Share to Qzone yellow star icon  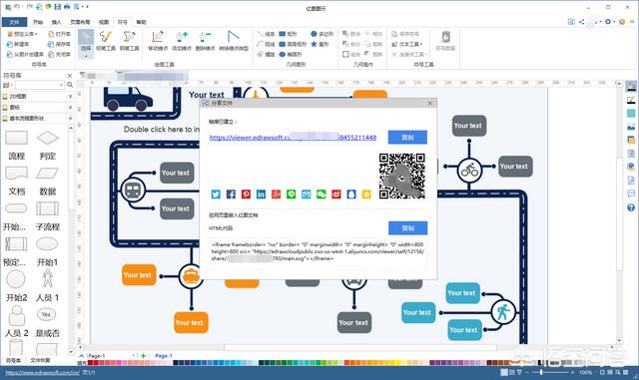(x=366, y=194)
